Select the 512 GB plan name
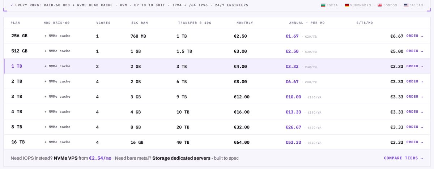 coord(19,51)
